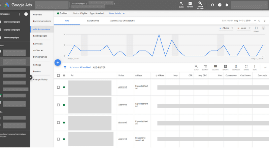Open the campaigns panel dropdown circle

point(26,14)
